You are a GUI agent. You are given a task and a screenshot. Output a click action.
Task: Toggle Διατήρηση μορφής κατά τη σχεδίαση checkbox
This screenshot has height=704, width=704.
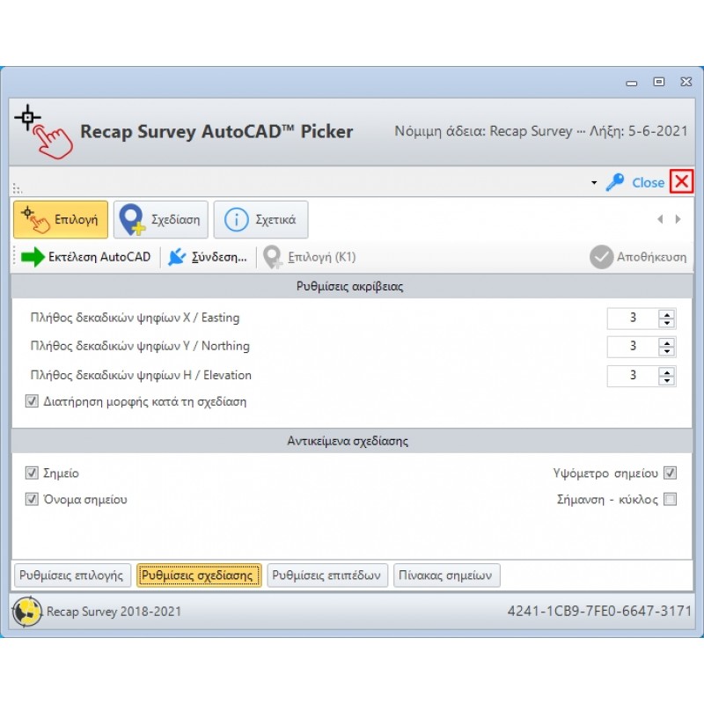tap(33, 401)
